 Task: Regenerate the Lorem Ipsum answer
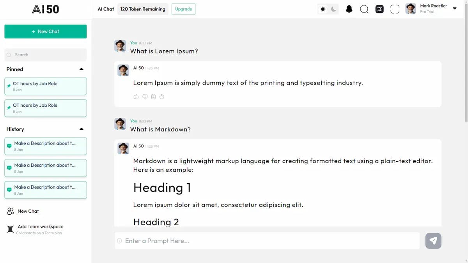tap(162, 97)
